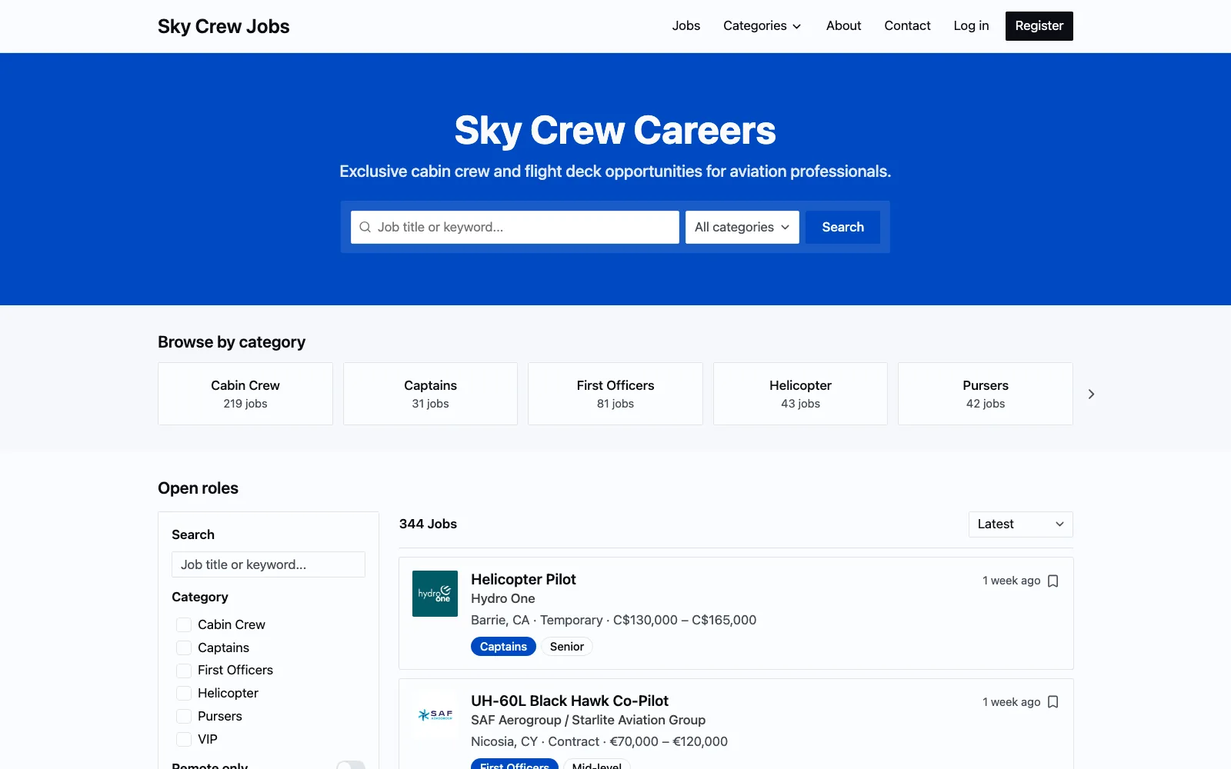This screenshot has height=769, width=1231.
Task: Click the 344 Jobs count text
Action: [428, 524]
